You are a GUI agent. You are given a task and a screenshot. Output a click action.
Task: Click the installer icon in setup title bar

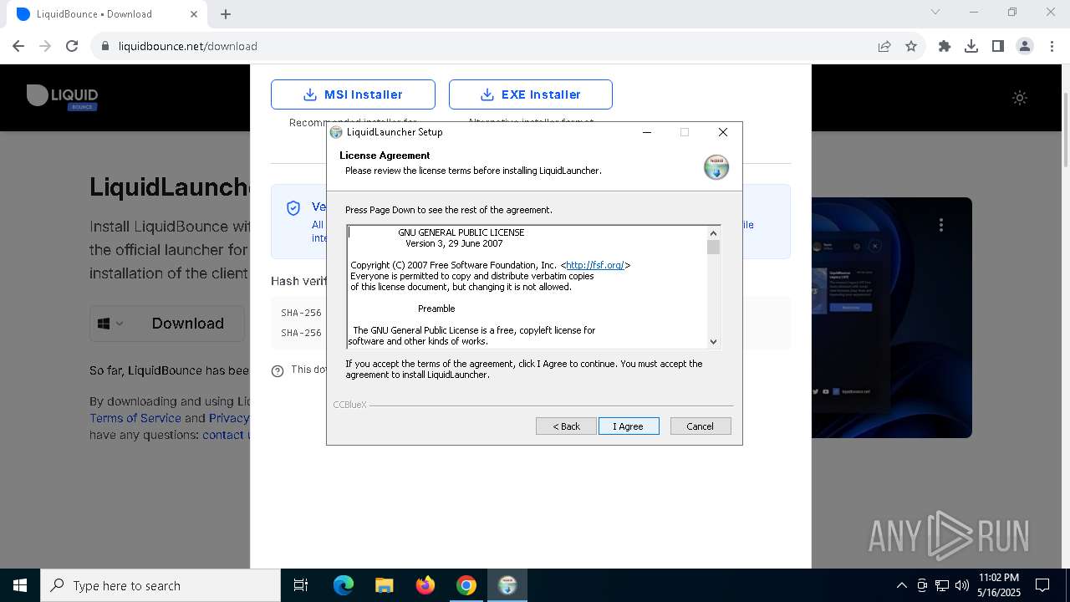point(336,132)
